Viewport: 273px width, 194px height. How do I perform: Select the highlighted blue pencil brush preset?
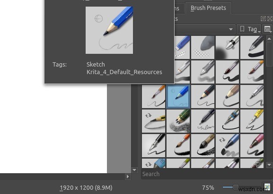click(178, 97)
